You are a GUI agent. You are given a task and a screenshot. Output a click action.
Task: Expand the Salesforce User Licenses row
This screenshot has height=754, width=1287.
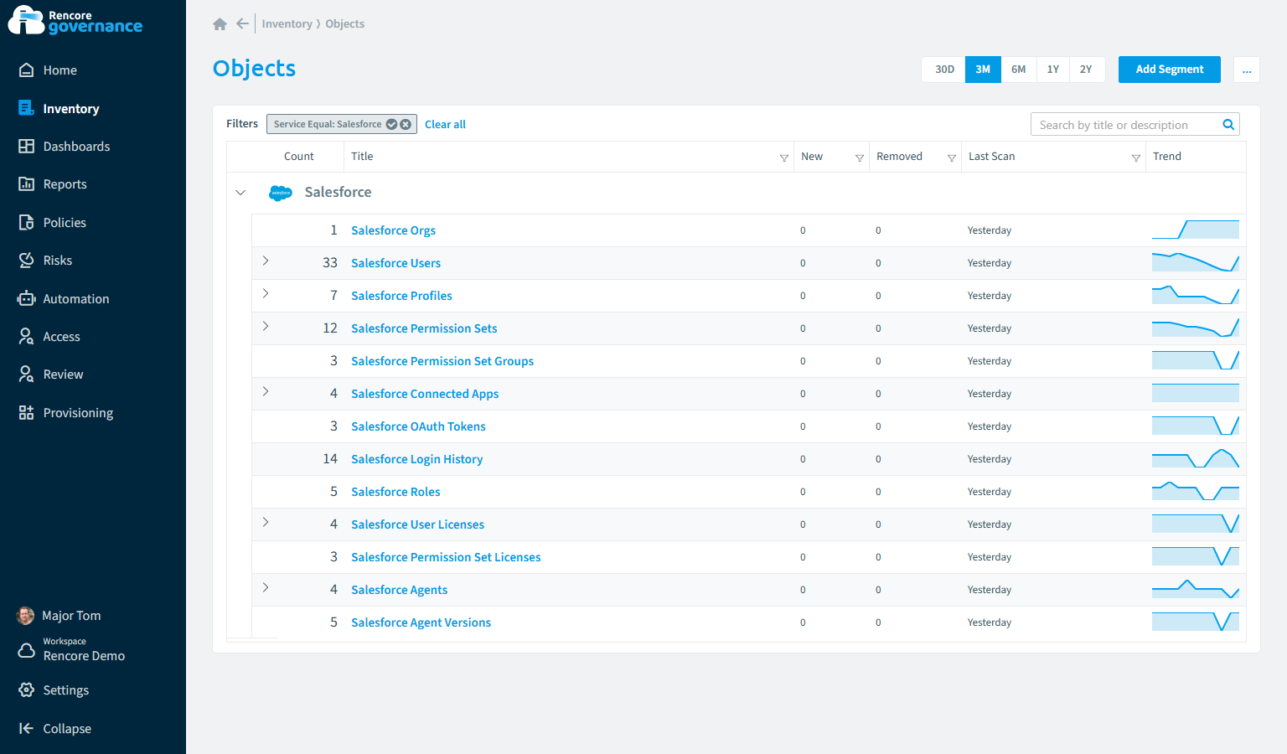click(x=266, y=523)
